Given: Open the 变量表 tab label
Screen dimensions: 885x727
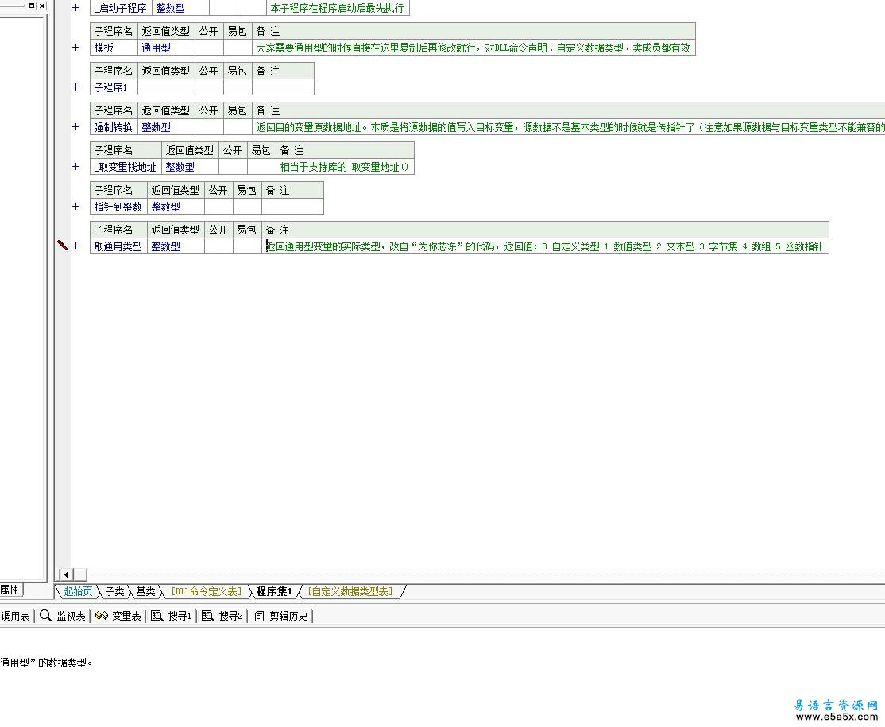Looking at the screenshot, I should tap(126, 616).
